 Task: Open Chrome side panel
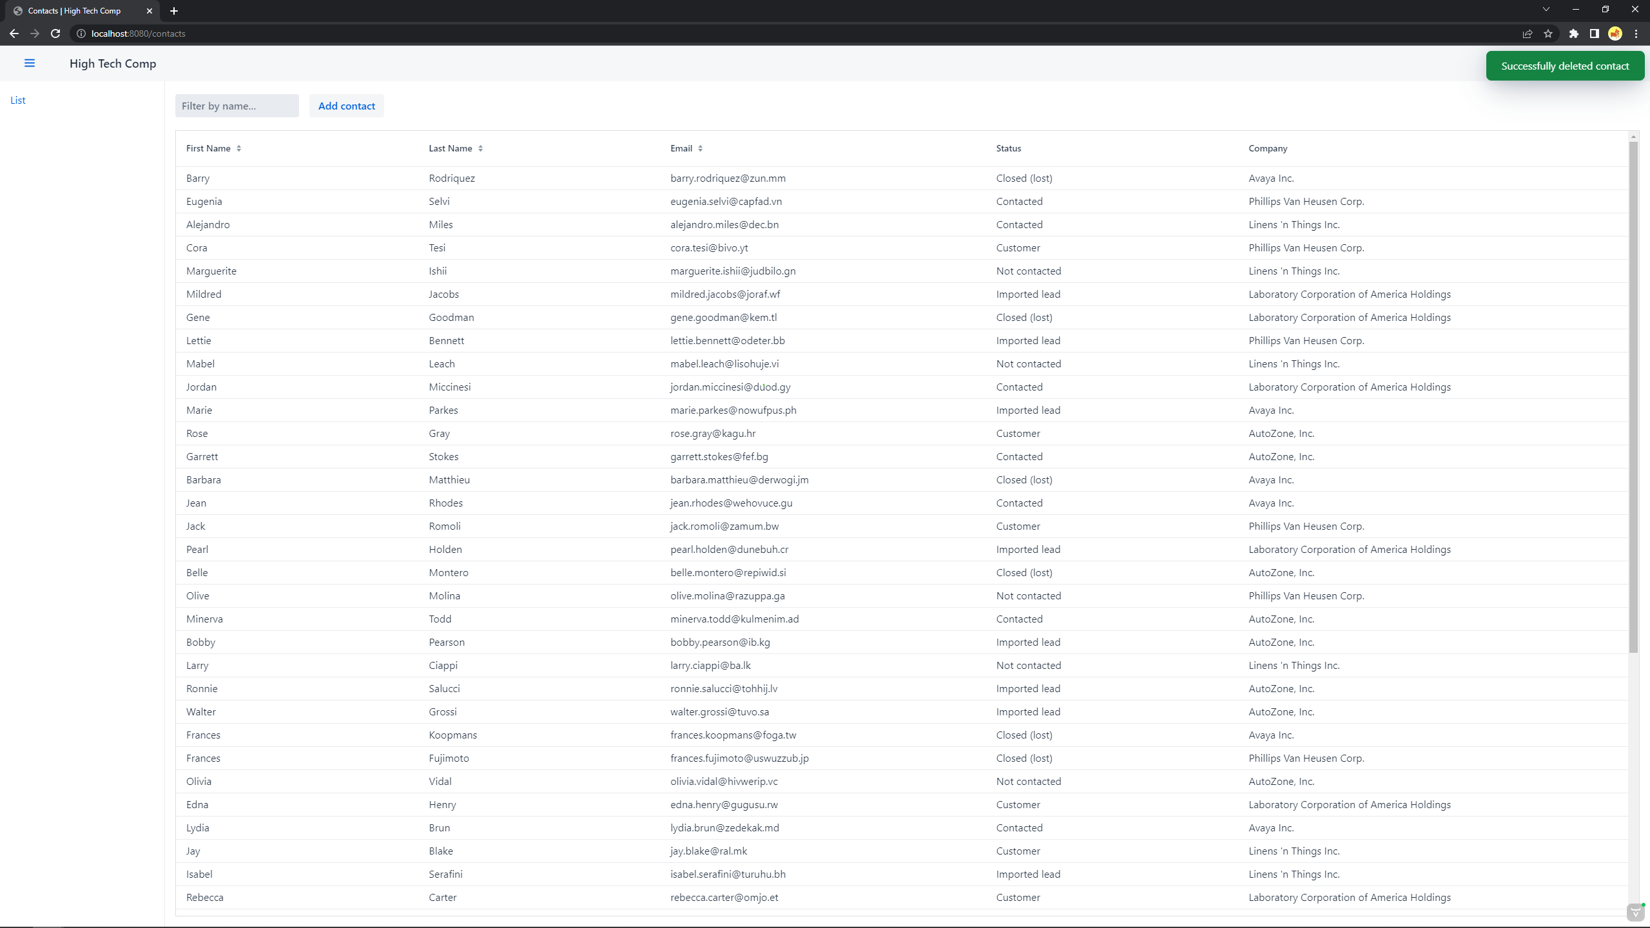(1595, 34)
